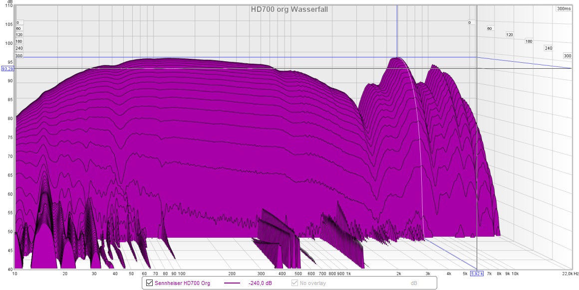This screenshot has height=290, width=579.
Task: Click the 240 ms marker on right time axis
Action: (x=548, y=48)
